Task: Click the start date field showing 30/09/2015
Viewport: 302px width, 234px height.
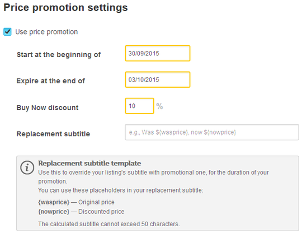Action: point(158,53)
